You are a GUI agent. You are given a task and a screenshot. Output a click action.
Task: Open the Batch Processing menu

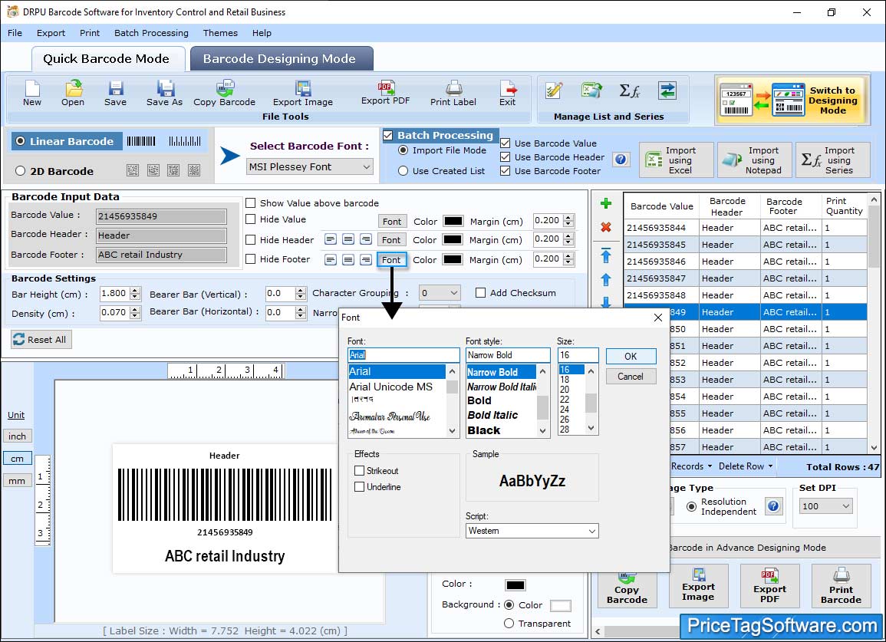[151, 33]
